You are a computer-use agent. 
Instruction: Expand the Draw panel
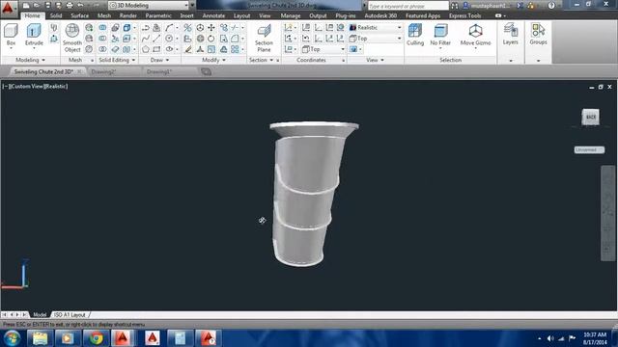[159, 60]
